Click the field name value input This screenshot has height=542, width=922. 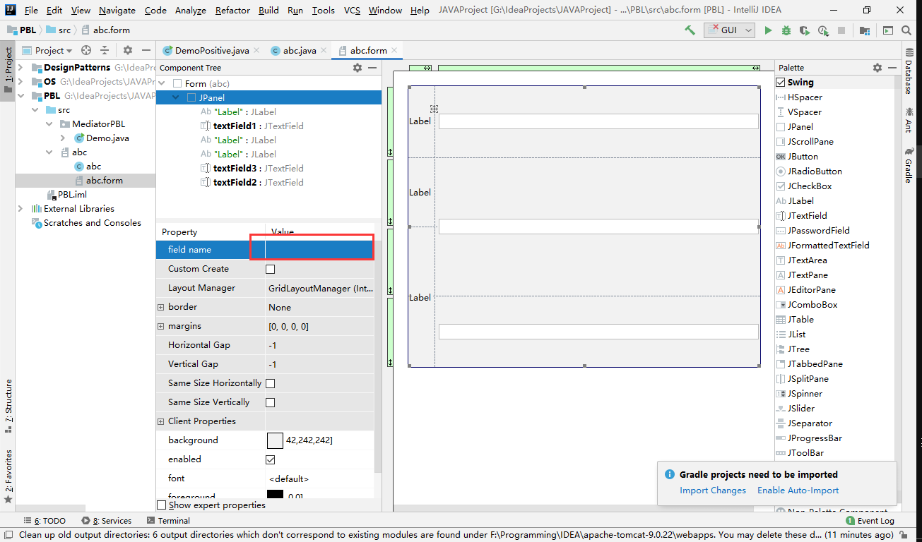coord(312,249)
